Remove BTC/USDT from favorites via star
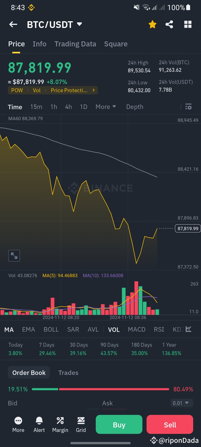 pyautogui.click(x=152, y=25)
